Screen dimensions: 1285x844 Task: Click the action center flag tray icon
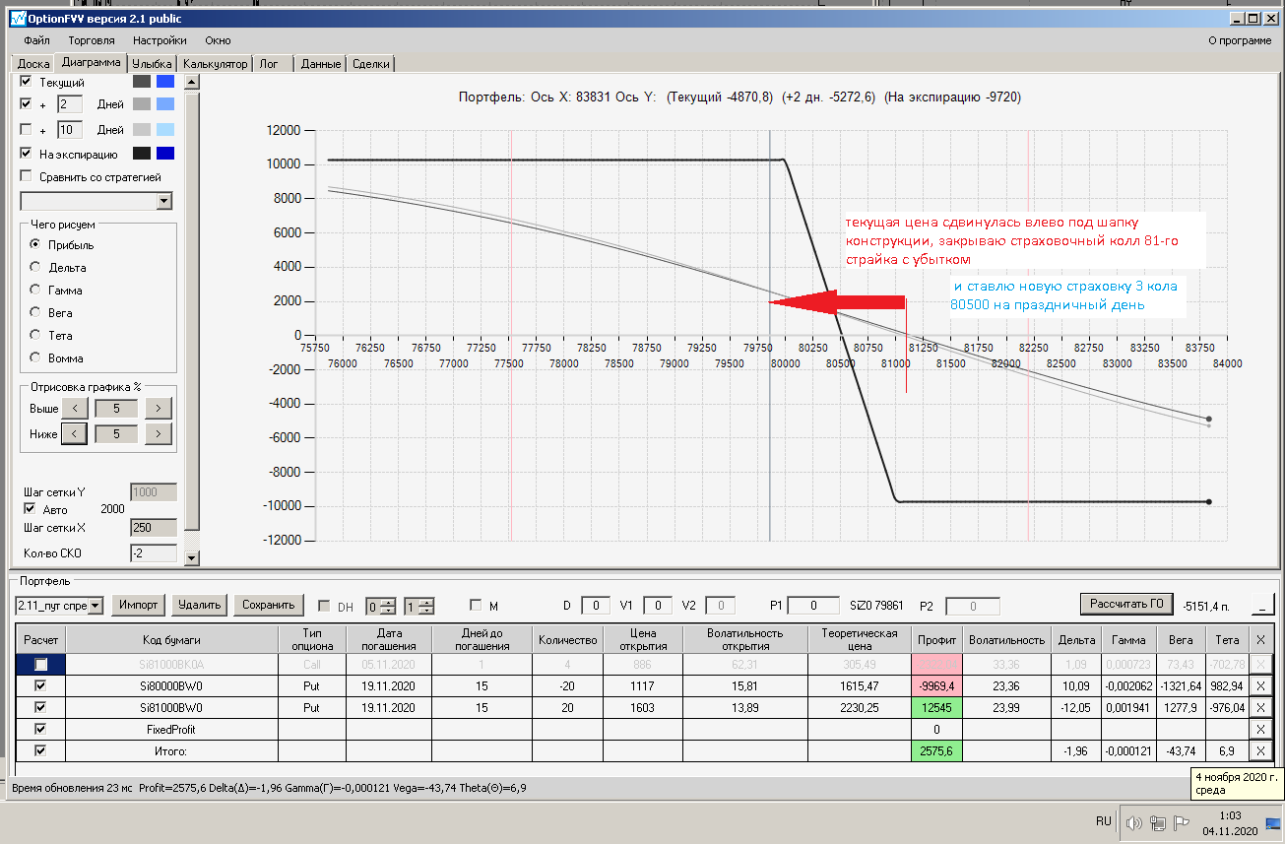[1182, 822]
